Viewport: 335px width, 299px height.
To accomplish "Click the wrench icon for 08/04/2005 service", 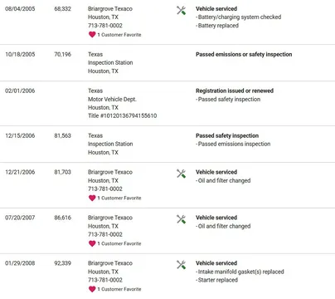I will pos(181,11).
